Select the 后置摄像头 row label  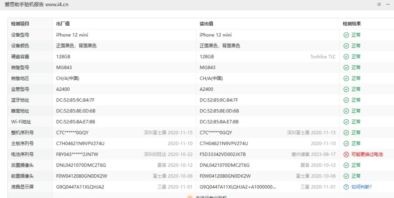coord(22,165)
